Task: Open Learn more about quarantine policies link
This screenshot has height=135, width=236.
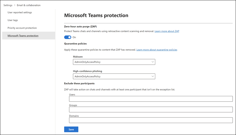Action: [x=157, y=50]
